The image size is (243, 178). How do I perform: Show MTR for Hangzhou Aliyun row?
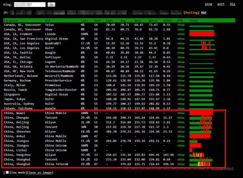click(x=181, y=154)
